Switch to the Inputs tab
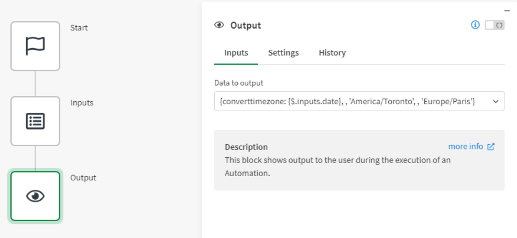The image size is (517, 238). tap(236, 52)
